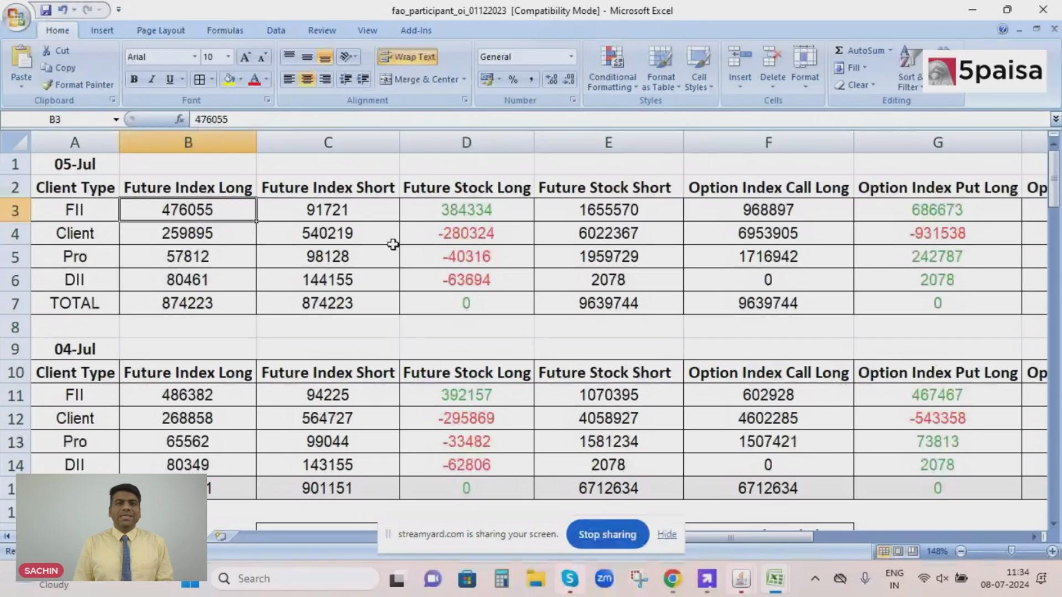Screen dimensions: 1062x597
Task: Click the Format Painter brush icon
Action: click(47, 85)
